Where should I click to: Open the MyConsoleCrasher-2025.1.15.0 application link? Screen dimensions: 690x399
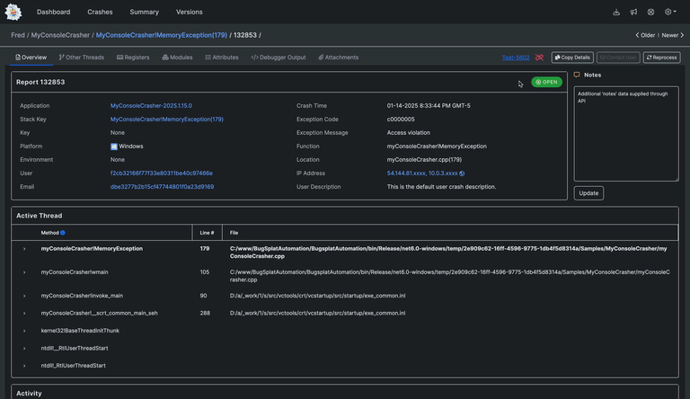[151, 106]
